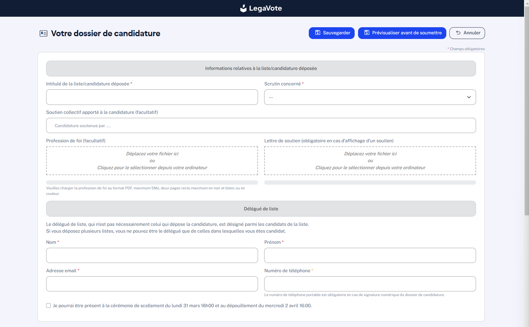Screen dimensions: 529x327
Task: Click the Informations relatives à la liste header
Action: tap(261, 68)
